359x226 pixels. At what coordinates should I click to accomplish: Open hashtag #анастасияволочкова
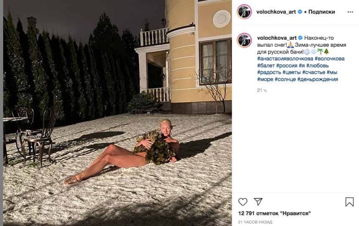(x=285, y=59)
